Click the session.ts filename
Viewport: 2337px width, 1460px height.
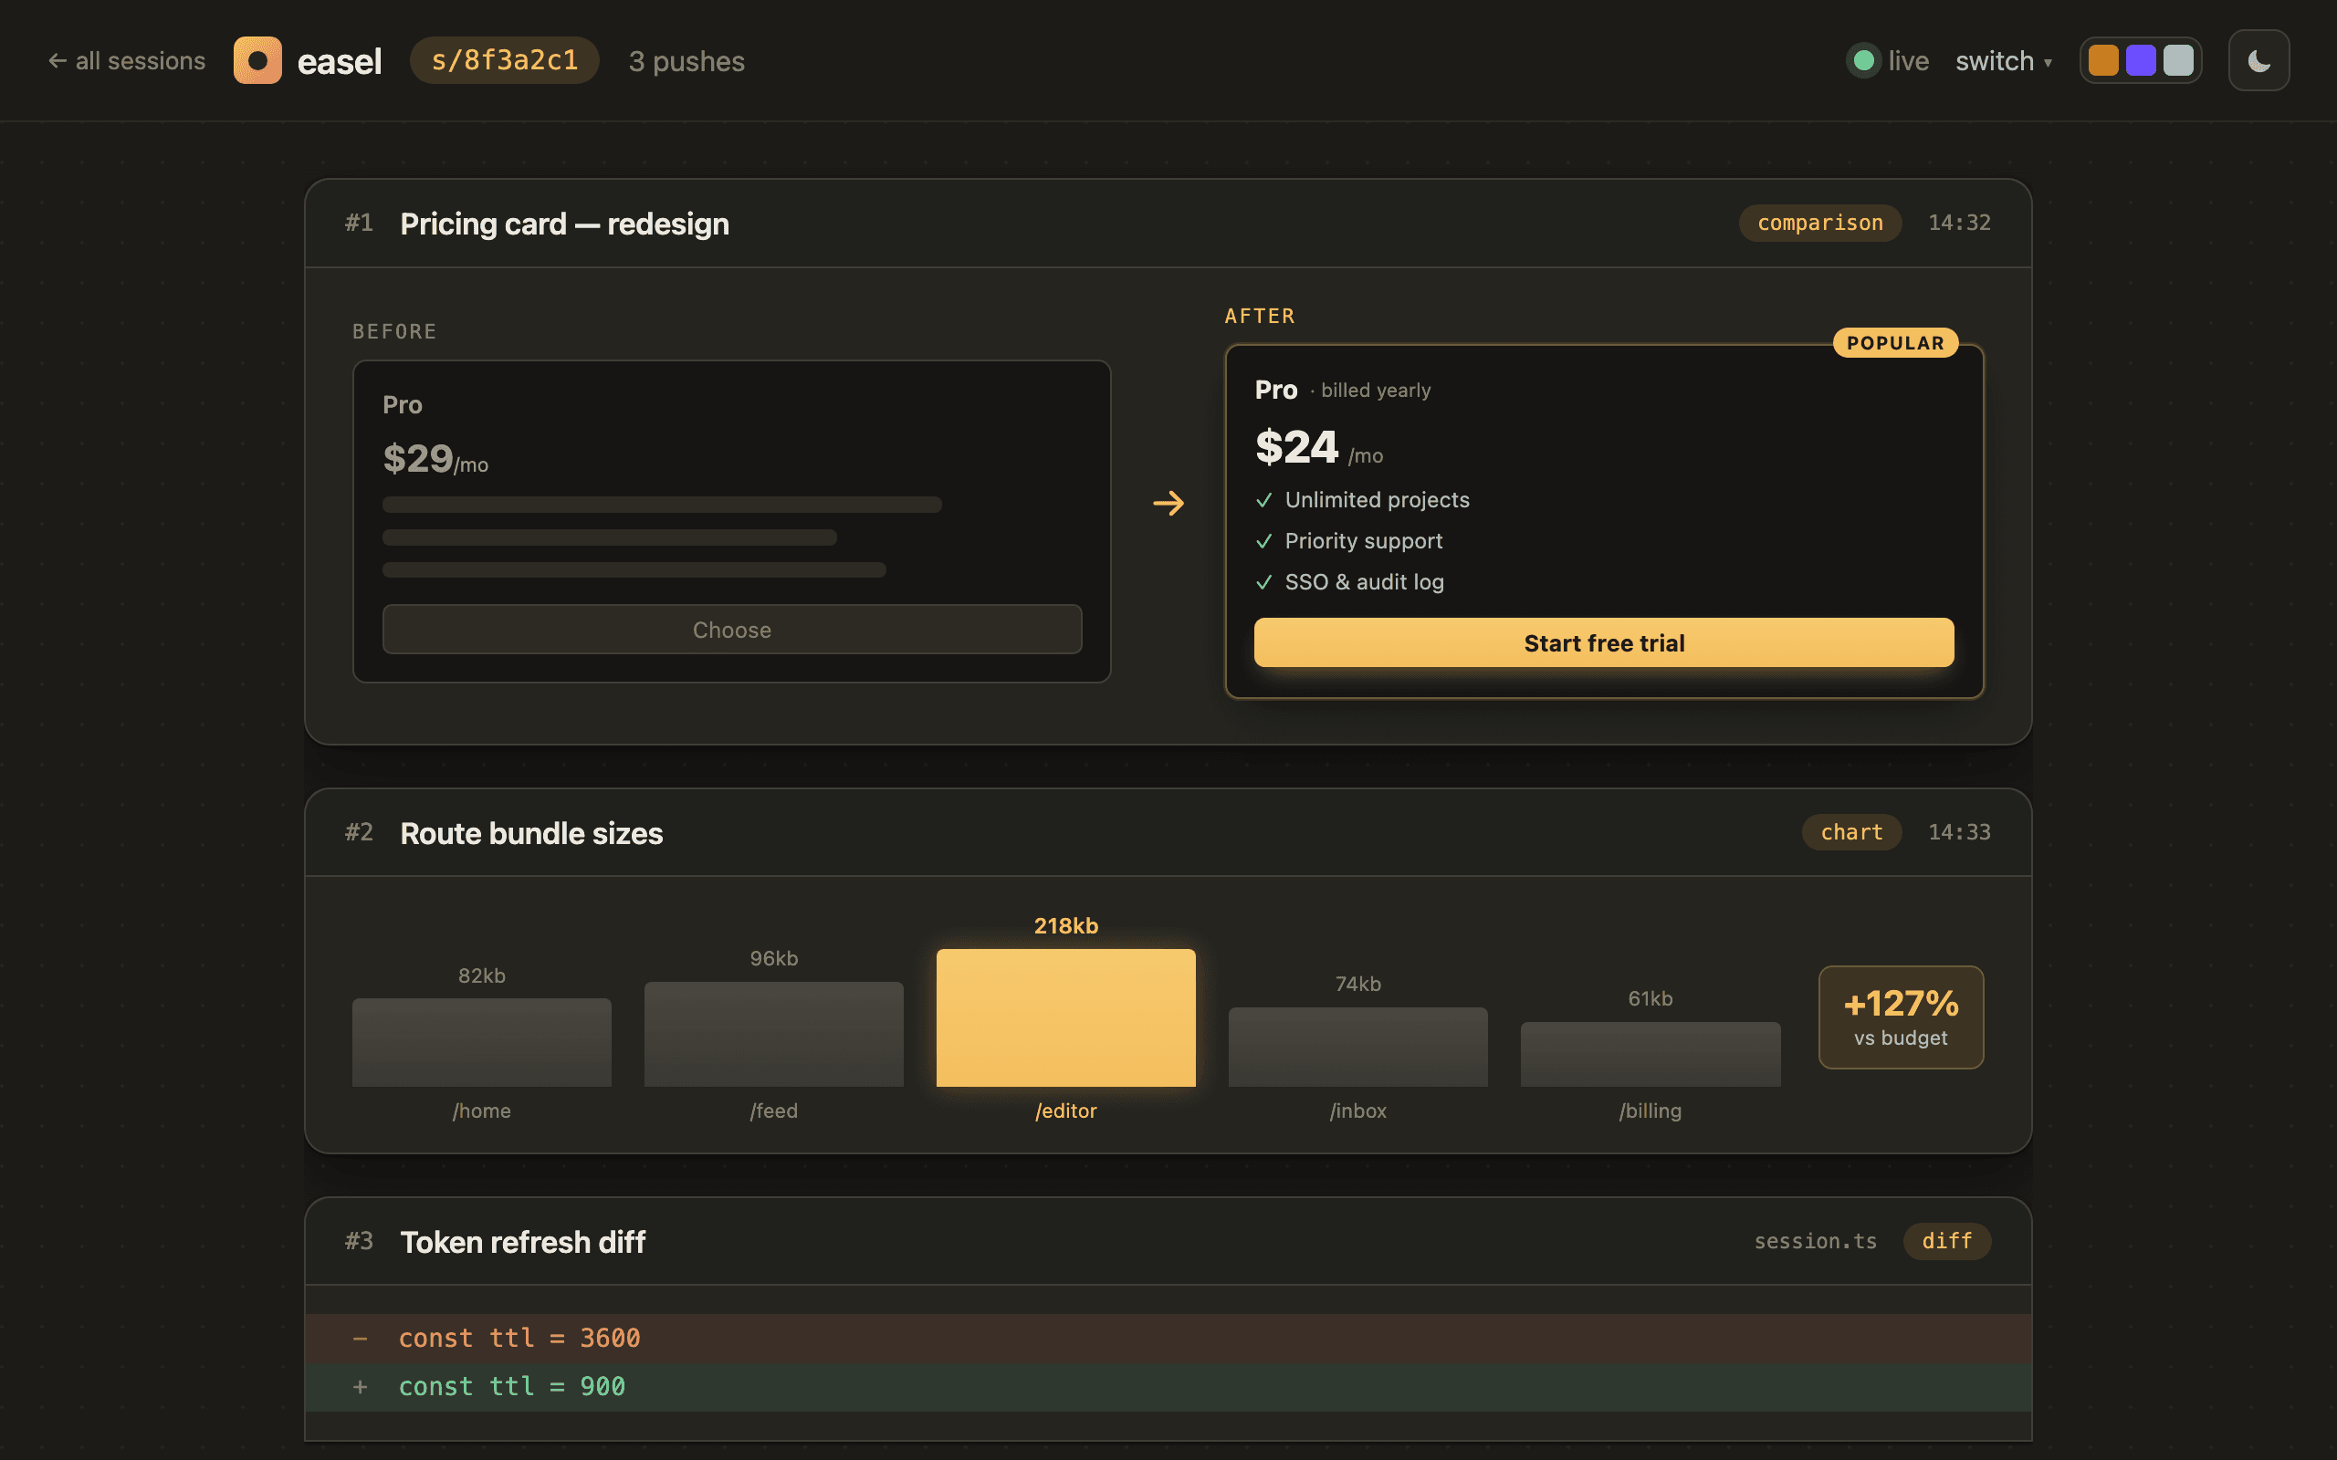click(x=1816, y=1242)
